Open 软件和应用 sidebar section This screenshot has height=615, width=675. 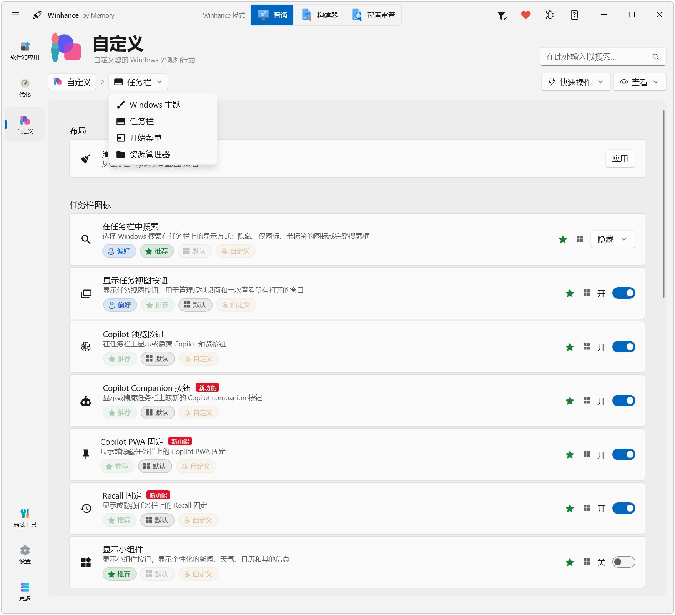(25, 51)
